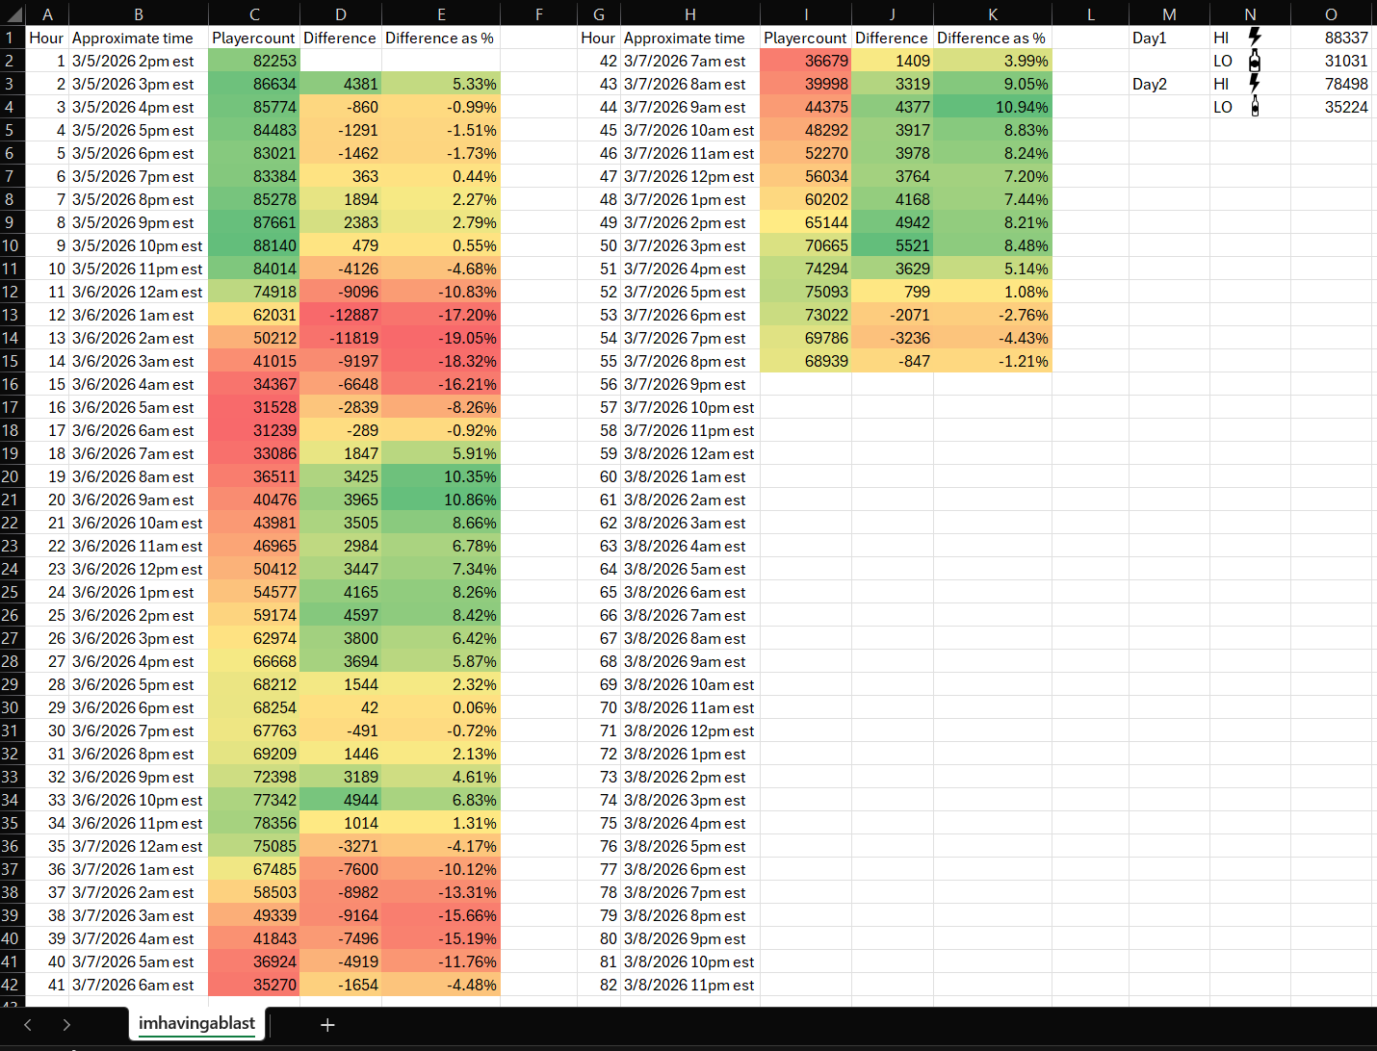This screenshot has height=1051, width=1377.
Task: Select the playercount cell 35270
Action: coord(254,985)
